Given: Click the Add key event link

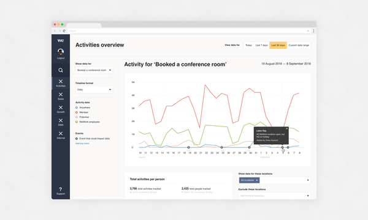Looking at the screenshot, I should tap(82, 144).
